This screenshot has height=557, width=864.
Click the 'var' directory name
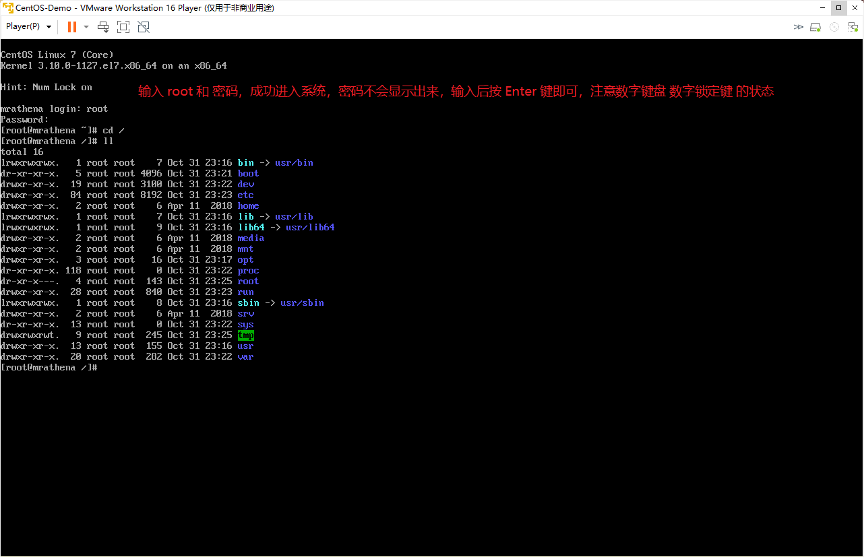click(x=246, y=356)
